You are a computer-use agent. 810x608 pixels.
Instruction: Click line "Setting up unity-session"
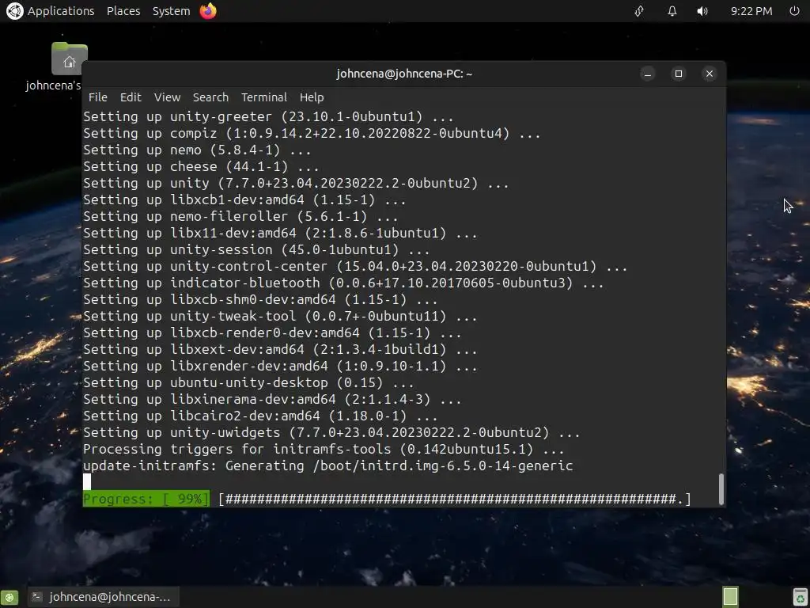[257, 249]
